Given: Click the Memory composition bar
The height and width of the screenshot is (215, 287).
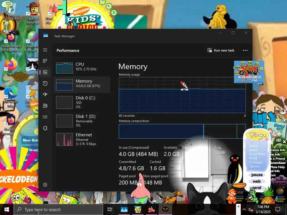Looking at the screenshot, I should [182, 131].
